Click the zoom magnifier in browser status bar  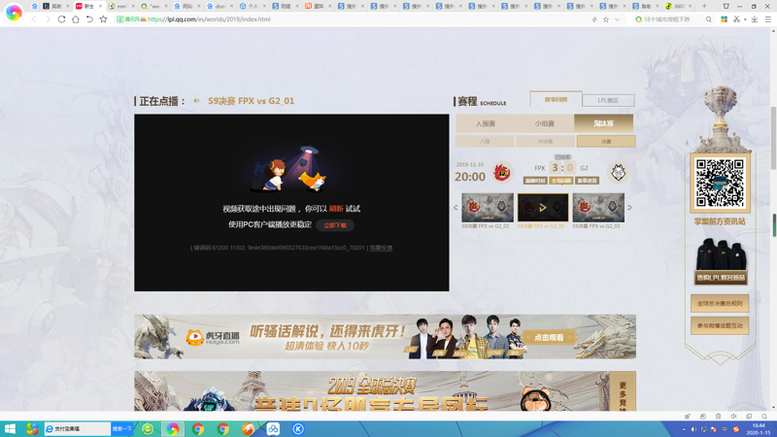coord(764,417)
